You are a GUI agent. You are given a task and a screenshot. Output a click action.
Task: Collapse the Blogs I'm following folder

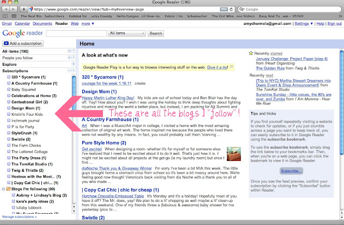(x=4, y=189)
